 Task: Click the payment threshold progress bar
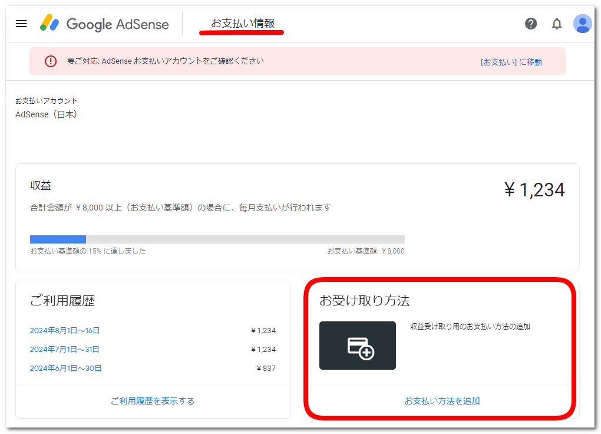[x=217, y=239]
